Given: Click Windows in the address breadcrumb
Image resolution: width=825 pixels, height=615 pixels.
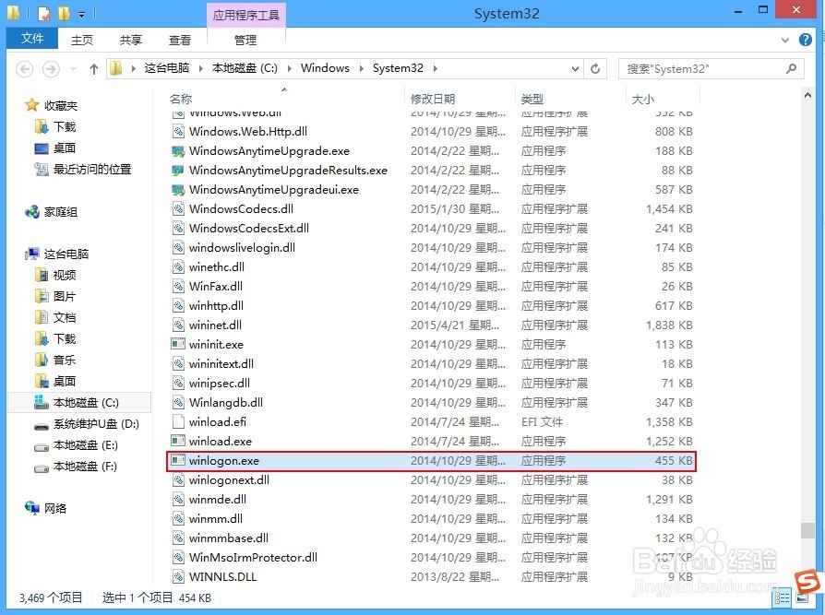Looking at the screenshot, I should 325,68.
